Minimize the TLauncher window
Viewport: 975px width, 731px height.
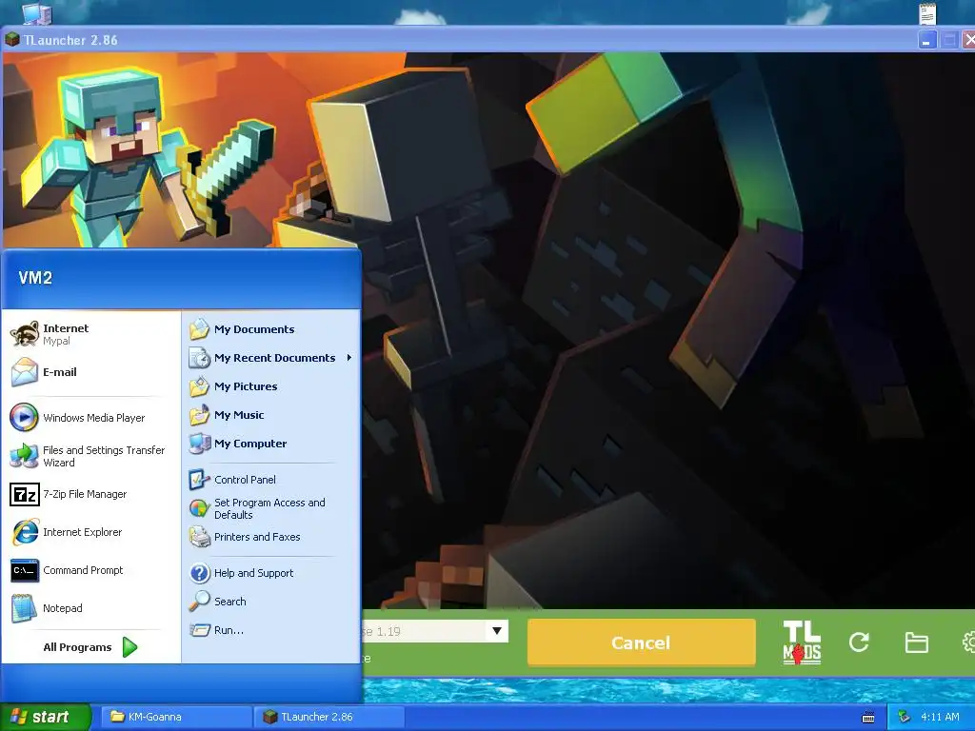(x=926, y=40)
